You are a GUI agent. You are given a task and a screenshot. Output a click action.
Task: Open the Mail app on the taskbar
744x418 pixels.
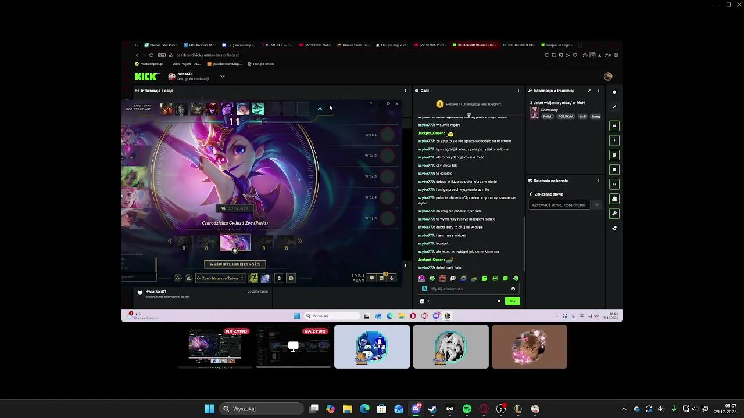(399, 409)
